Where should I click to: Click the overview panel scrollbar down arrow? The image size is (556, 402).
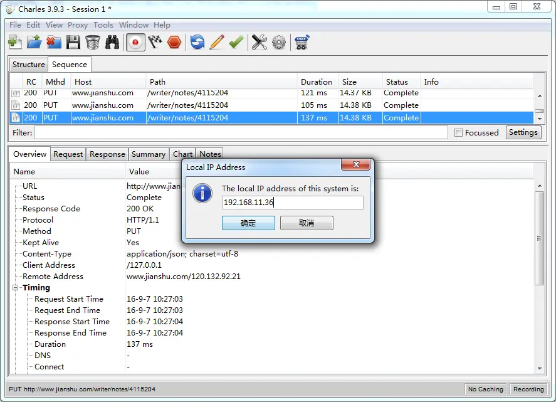tap(540, 369)
